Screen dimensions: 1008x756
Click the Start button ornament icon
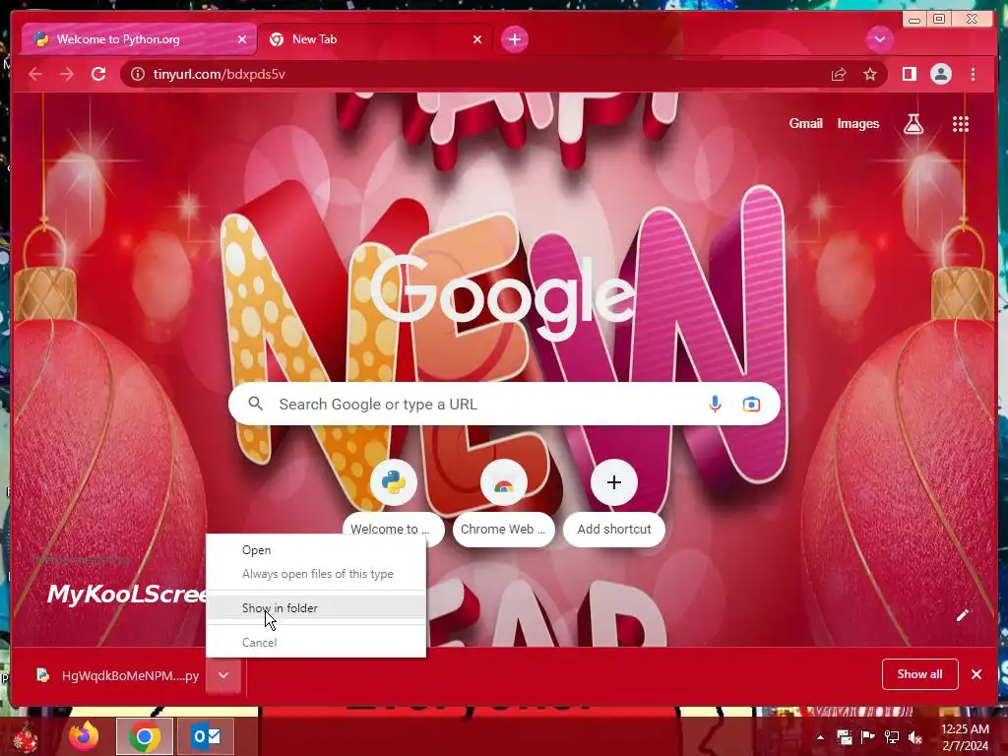click(x=26, y=738)
